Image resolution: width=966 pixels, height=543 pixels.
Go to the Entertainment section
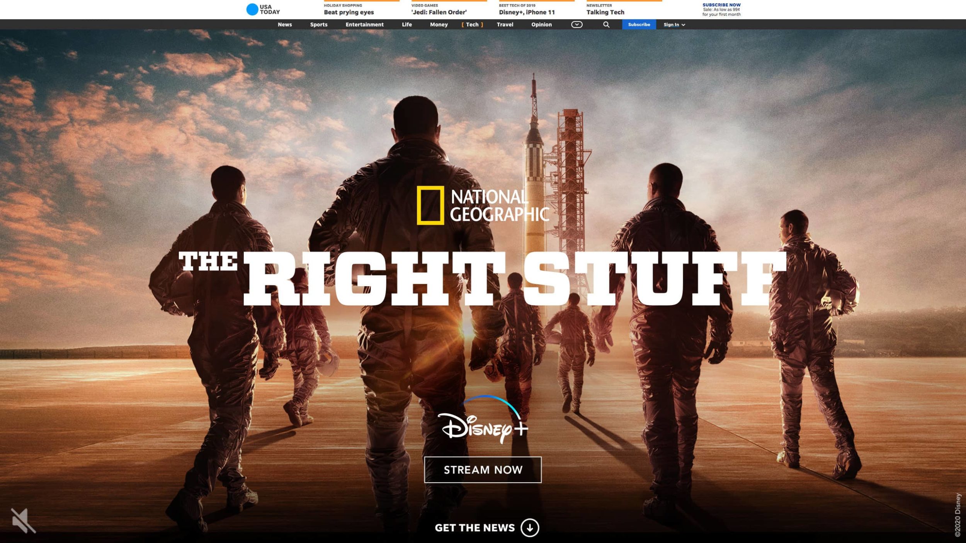click(364, 25)
